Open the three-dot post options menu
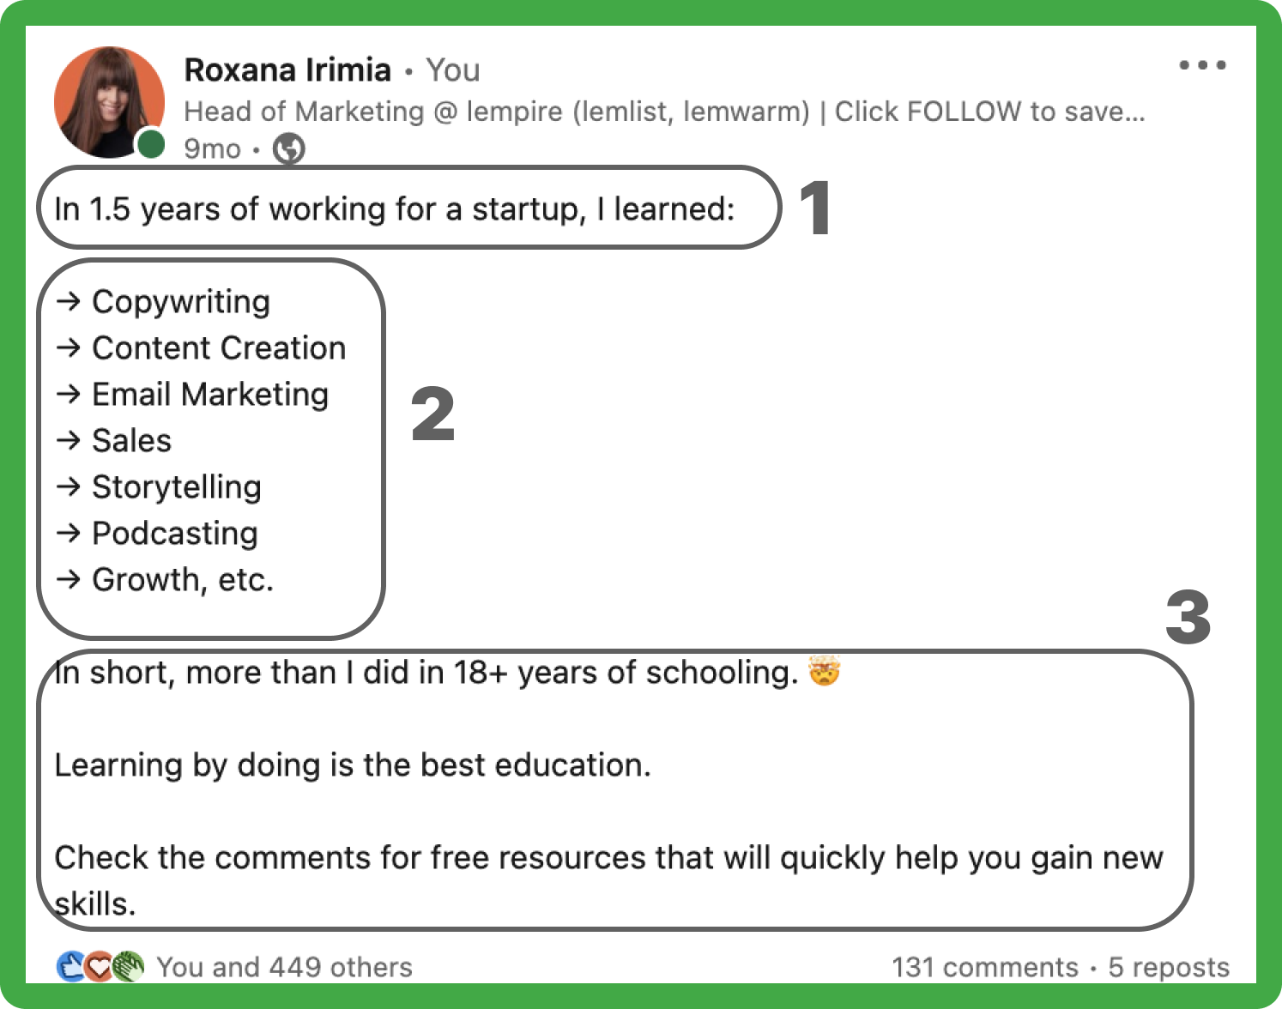Viewport: 1282px width, 1009px height. click(1203, 64)
